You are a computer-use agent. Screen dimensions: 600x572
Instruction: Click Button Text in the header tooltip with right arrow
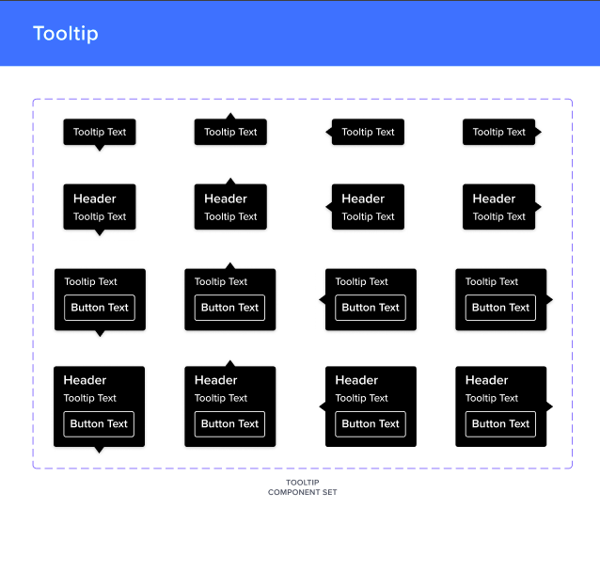pos(500,424)
